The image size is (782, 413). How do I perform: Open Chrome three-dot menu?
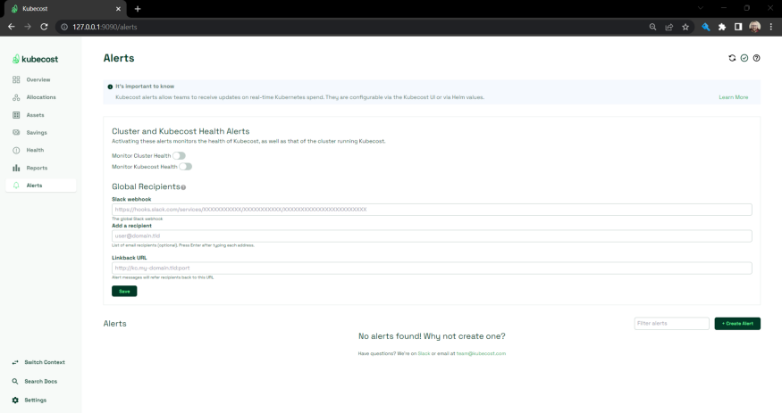(x=771, y=27)
